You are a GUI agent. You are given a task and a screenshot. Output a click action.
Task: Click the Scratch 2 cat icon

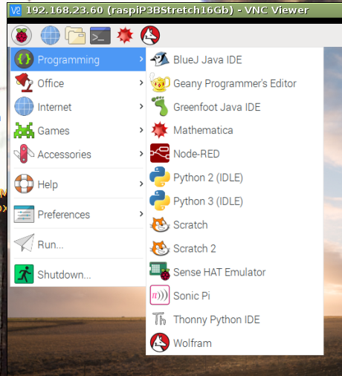[x=160, y=248]
